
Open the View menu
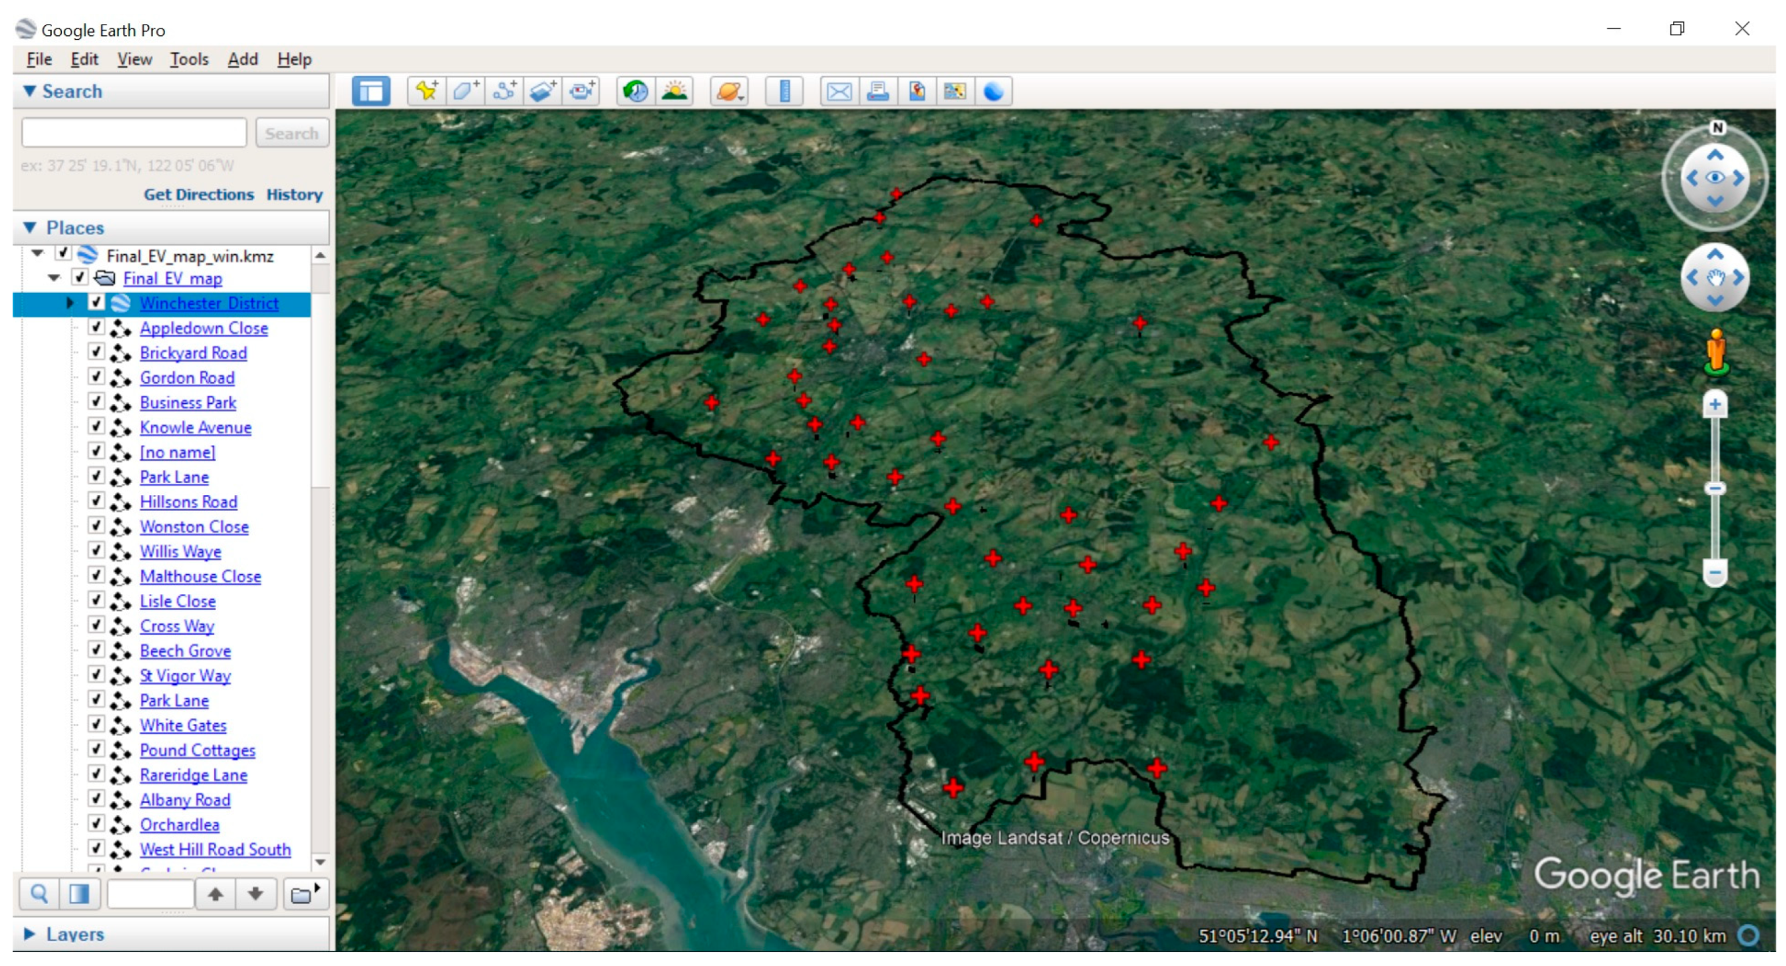134,60
